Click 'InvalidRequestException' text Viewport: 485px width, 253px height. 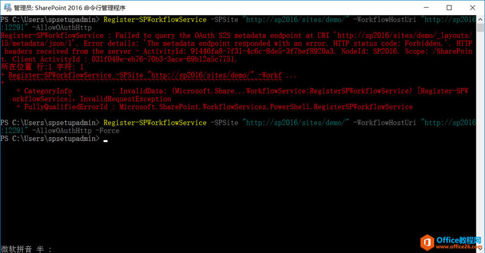pyautogui.click(x=126, y=99)
